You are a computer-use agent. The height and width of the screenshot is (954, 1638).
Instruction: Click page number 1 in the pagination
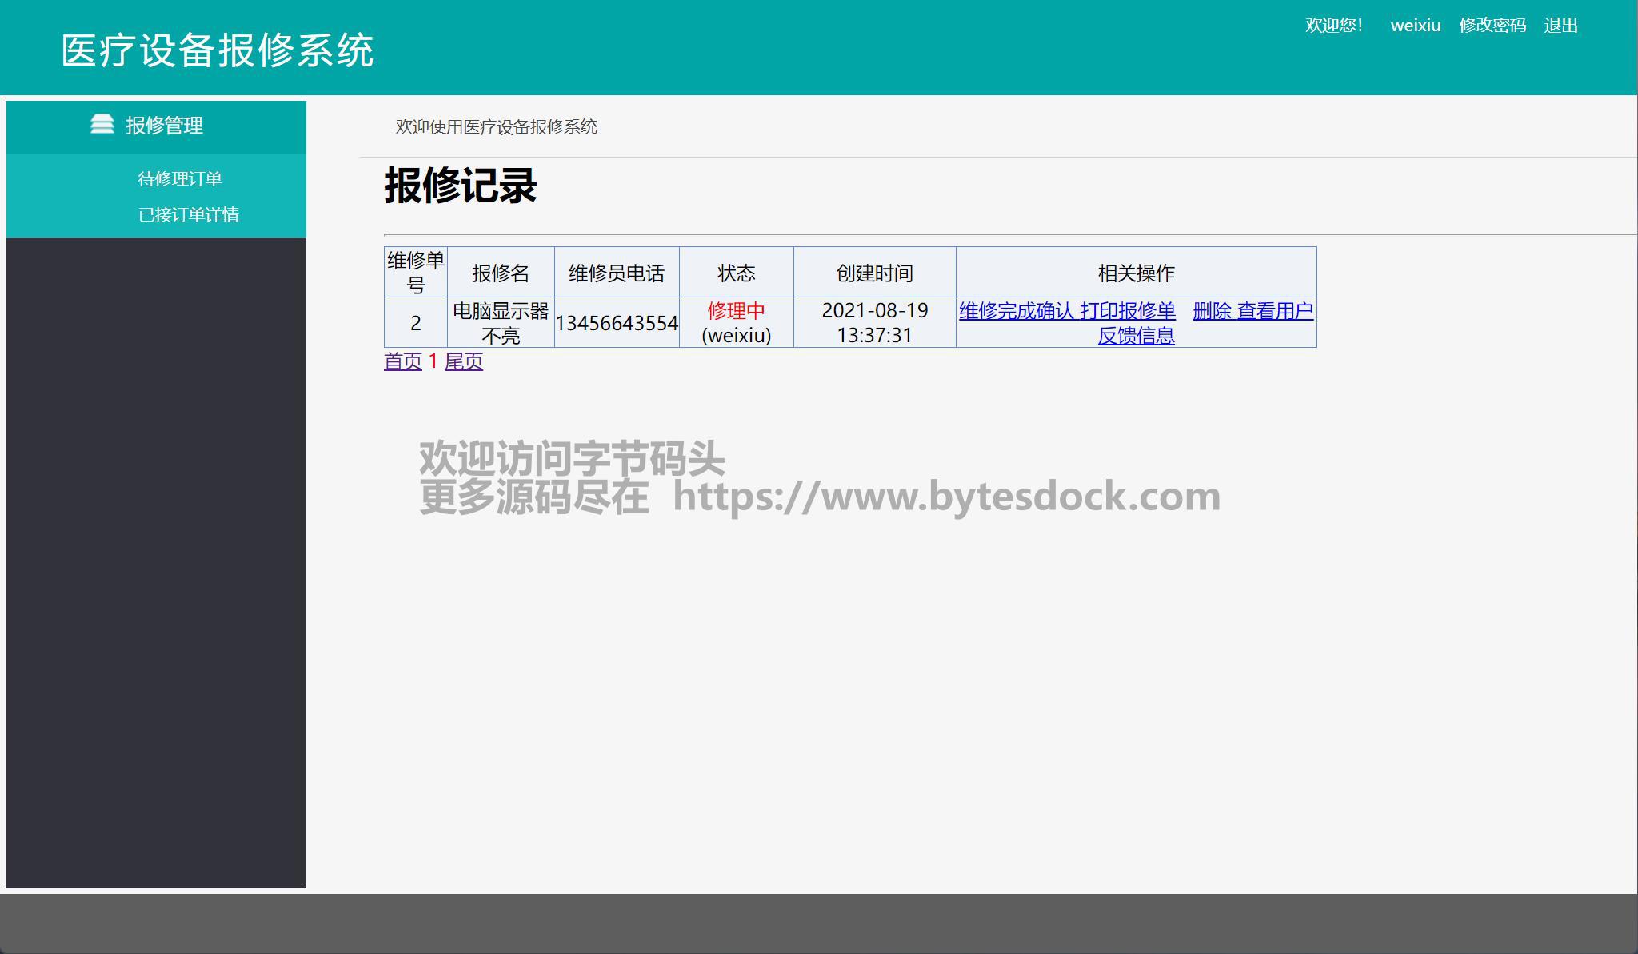(433, 361)
